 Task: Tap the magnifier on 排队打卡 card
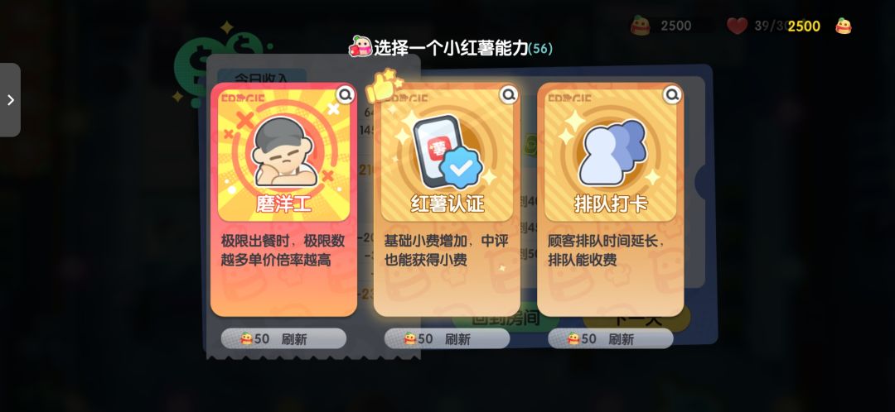pos(672,94)
